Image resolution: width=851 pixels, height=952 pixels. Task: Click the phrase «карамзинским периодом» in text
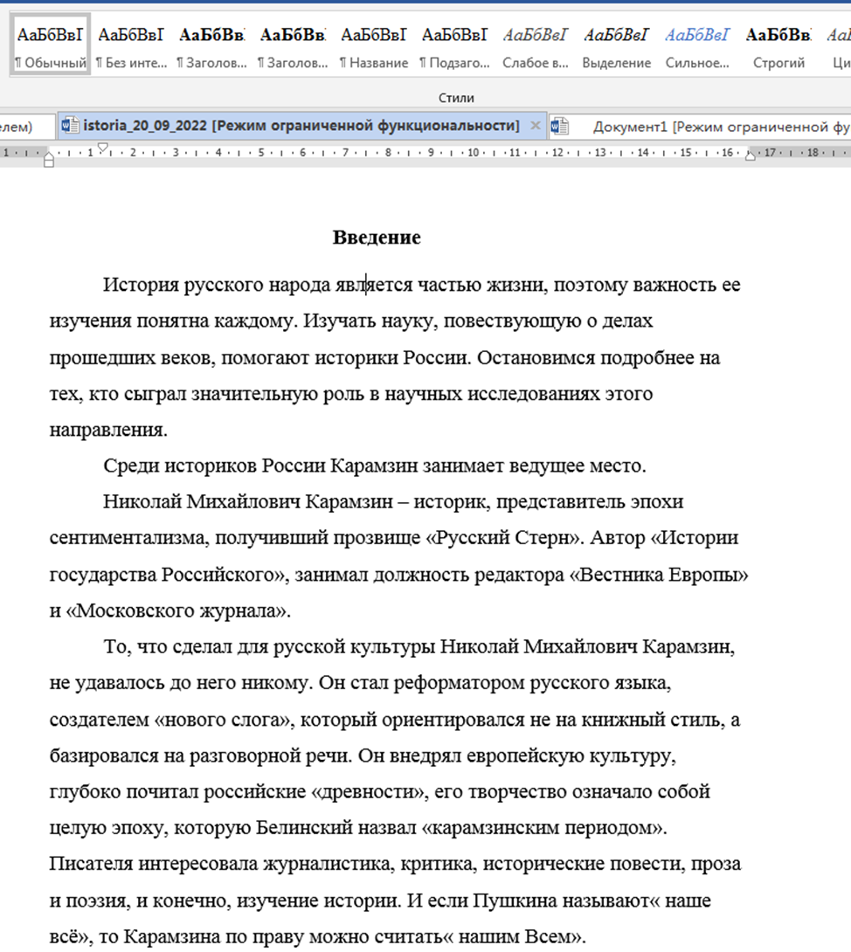point(543,827)
